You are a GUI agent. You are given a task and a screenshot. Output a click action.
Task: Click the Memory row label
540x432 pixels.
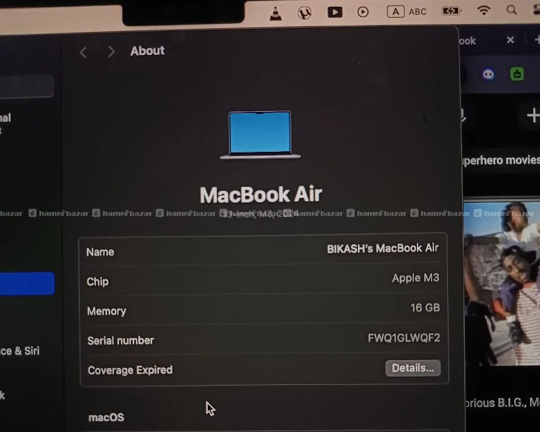(x=106, y=311)
